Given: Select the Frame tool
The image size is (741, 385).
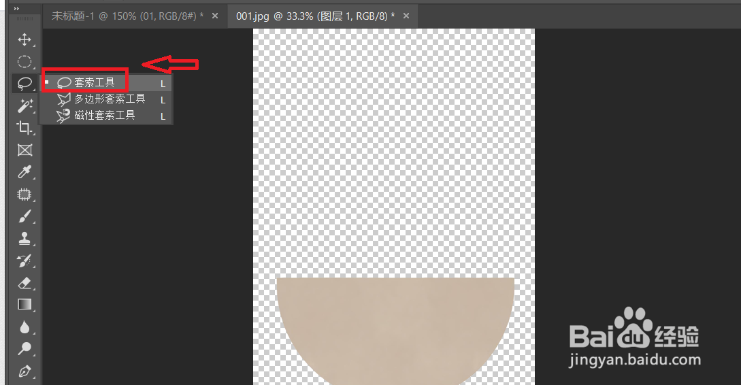Looking at the screenshot, I should tap(24, 150).
